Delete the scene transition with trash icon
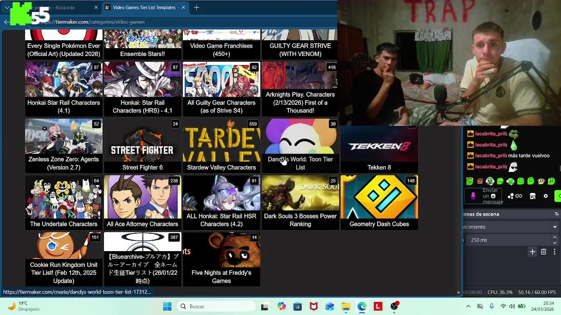This screenshot has height=315, width=561. coord(543,252)
